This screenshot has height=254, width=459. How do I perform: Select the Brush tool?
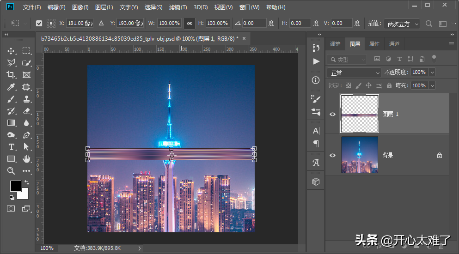(x=11, y=99)
